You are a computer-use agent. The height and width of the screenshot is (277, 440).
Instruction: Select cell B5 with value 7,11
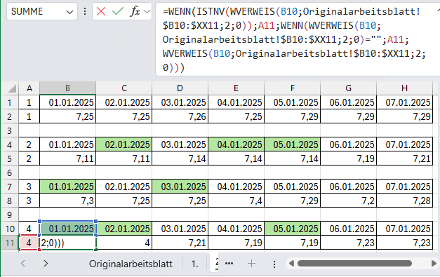pyautogui.click(x=67, y=158)
